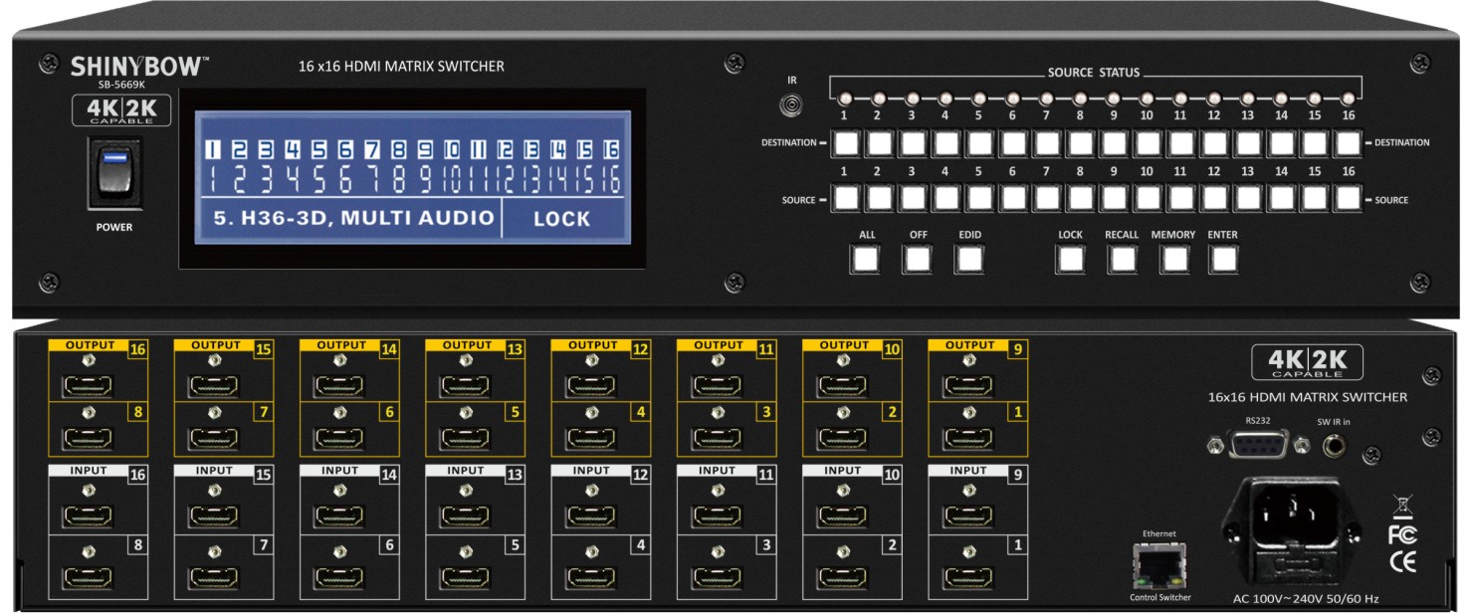
Task: Click SOURCE STATUS LED 1
Action: (x=844, y=99)
